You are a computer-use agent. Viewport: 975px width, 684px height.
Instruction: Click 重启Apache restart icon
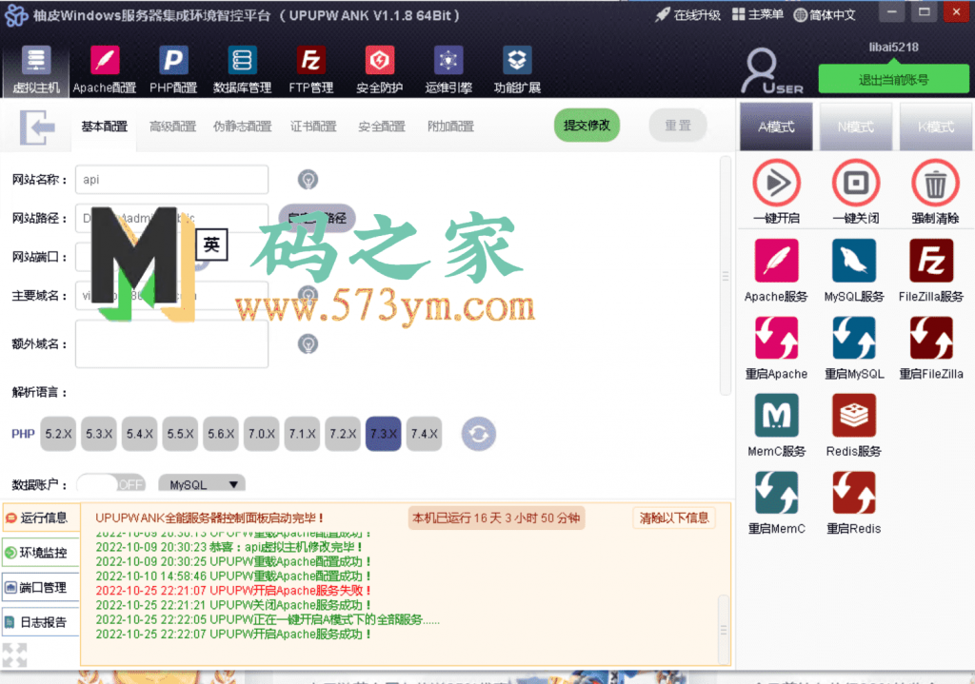[776, 339]
